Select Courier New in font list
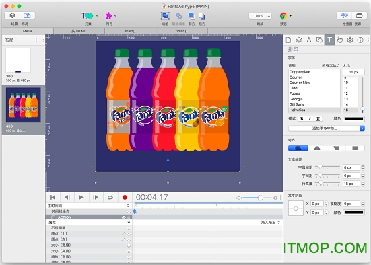This screenshot has width=371, height=265. tap(314, 83)
